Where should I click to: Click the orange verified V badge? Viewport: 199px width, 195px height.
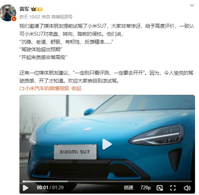click(14, 19)
